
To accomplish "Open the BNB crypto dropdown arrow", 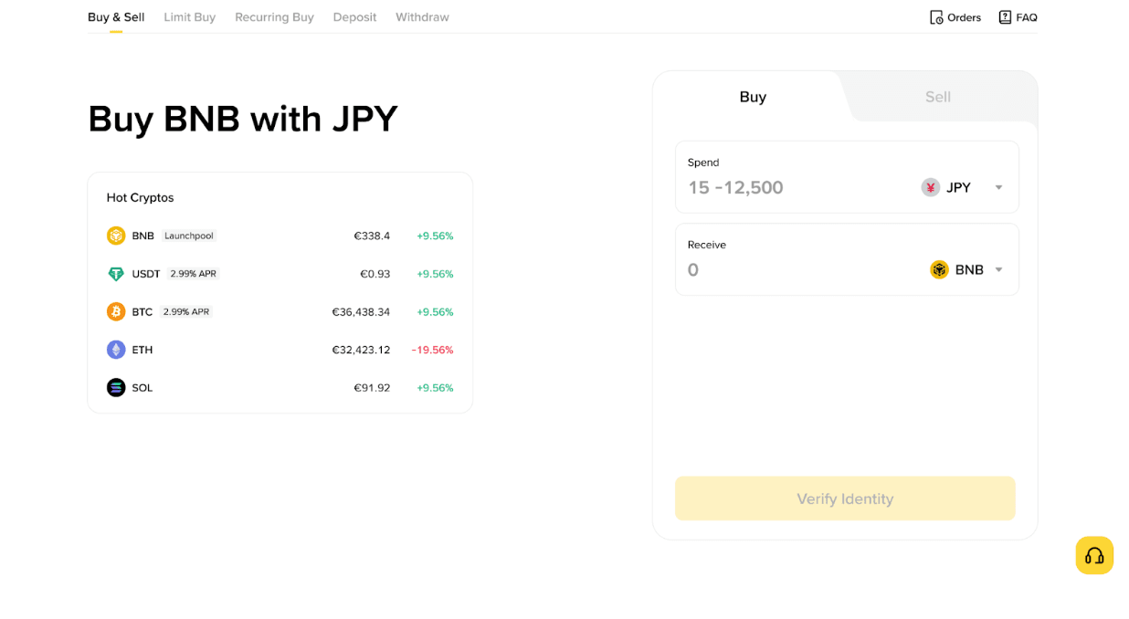I will coord(998,270).
